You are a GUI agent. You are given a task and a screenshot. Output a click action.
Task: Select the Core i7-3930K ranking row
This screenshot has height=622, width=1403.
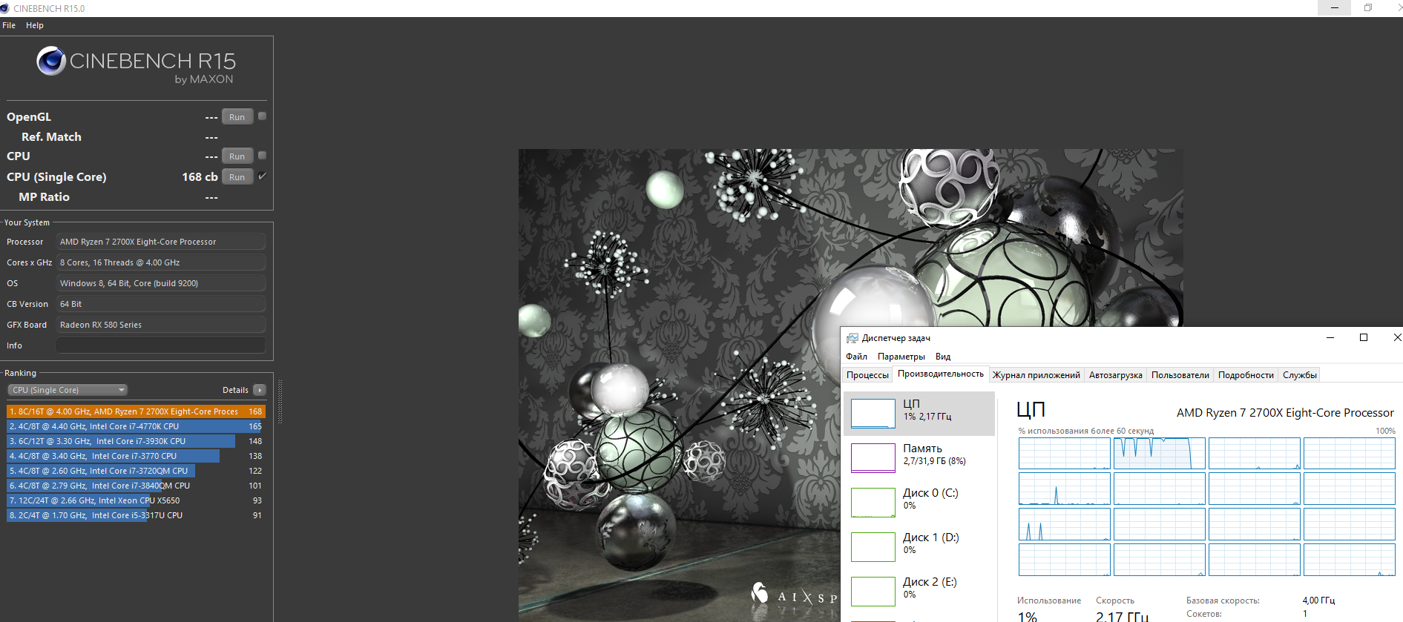(136, 441)
